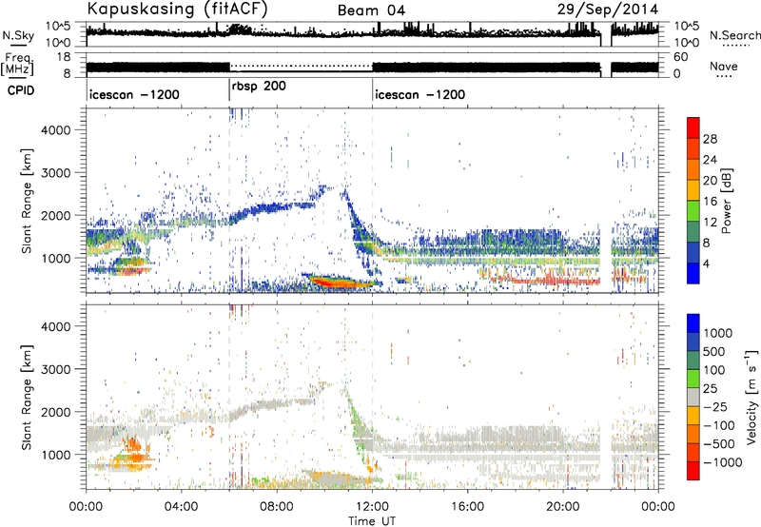Select the "-500" tick on Velocity colorbar
The width and height of the screenshot is (761, 527).
[x=718, y=444]
